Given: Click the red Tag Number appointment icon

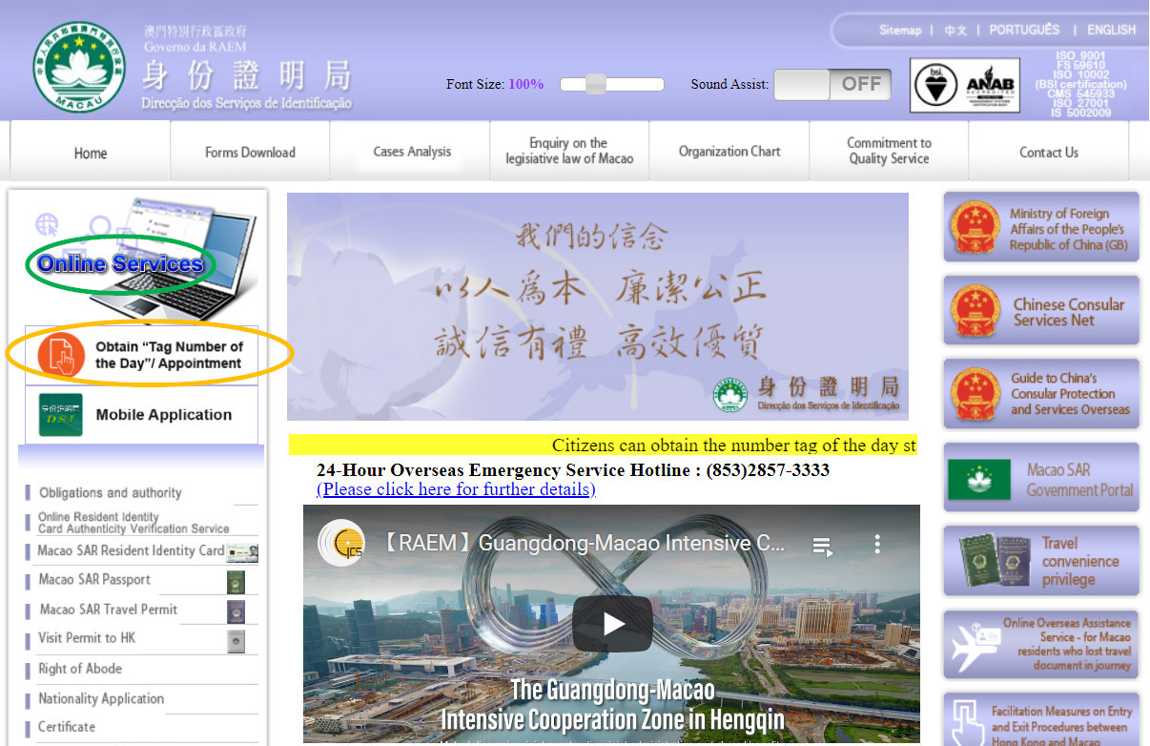Looking at the screenshot, I should pyautogui.click(x=61, y=354).
